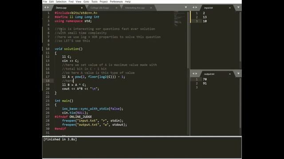Click value 91 in output.txt

tap(205, 83)
